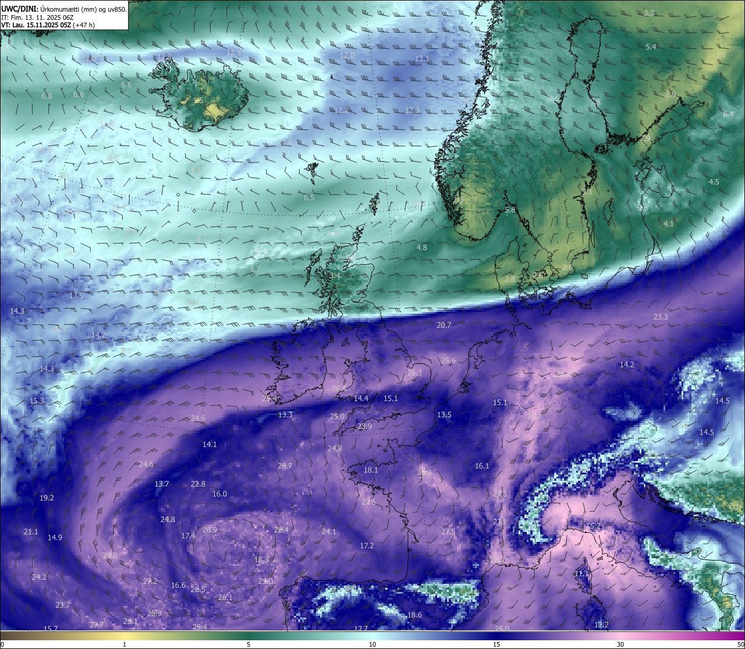Click the 23.3 value on the map
Image resolution: width=745 pixels, height=649 pixels.
(661, 317)
